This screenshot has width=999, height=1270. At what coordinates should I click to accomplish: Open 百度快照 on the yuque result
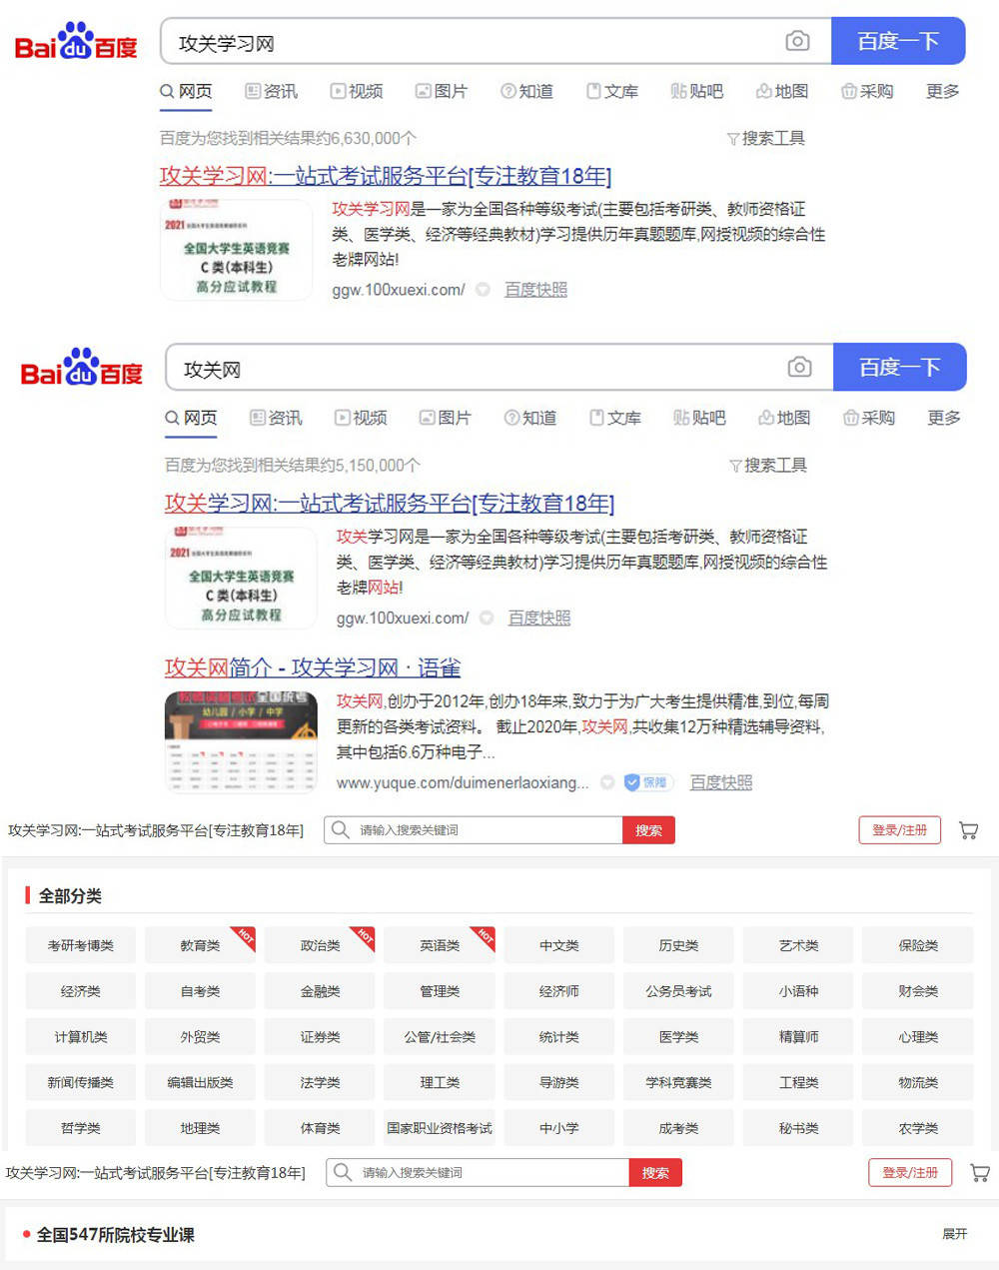coord(721,782)
